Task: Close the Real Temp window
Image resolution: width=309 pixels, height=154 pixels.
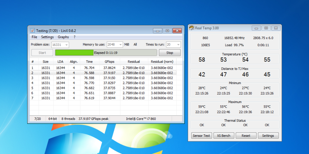Action: pyautogui.click(x=276, y=28)
